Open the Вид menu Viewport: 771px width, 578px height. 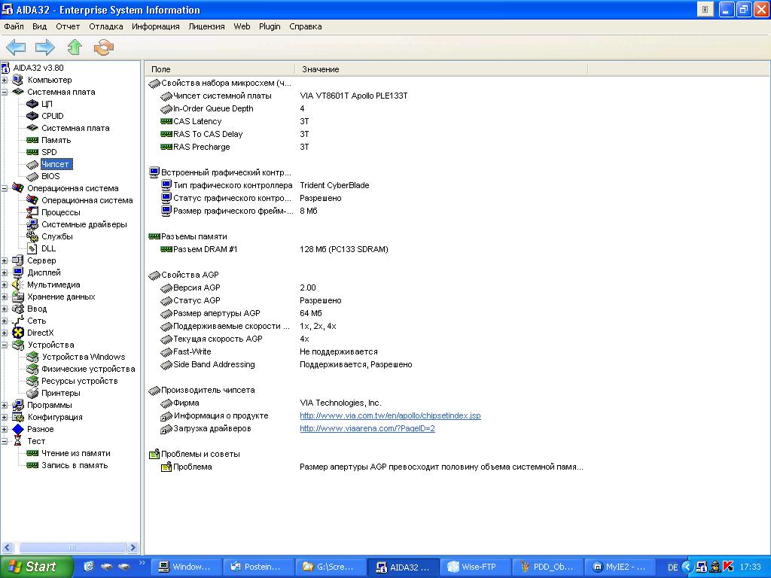click(39, 26)
